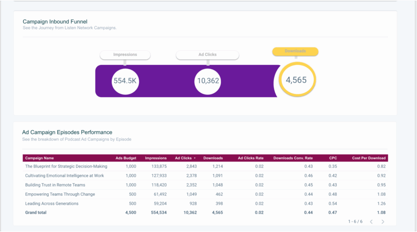
Task: Select Building Trust in Remote Teams campaign
Action: pyautogui.click(x=55, y=185)
